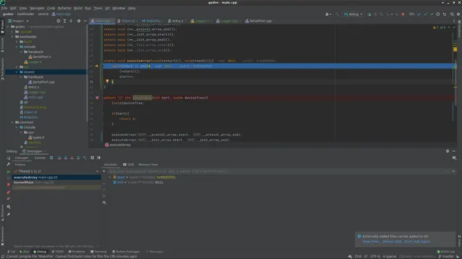Open Python Packages tool window
Viewport: 462px width, 259px height.
coord(126,252)
